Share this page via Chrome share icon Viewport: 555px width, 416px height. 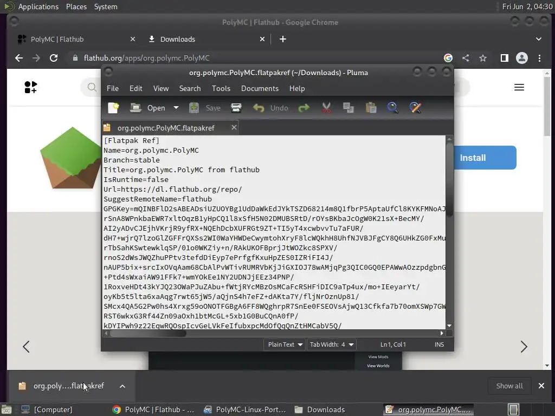tap(466, 58)
